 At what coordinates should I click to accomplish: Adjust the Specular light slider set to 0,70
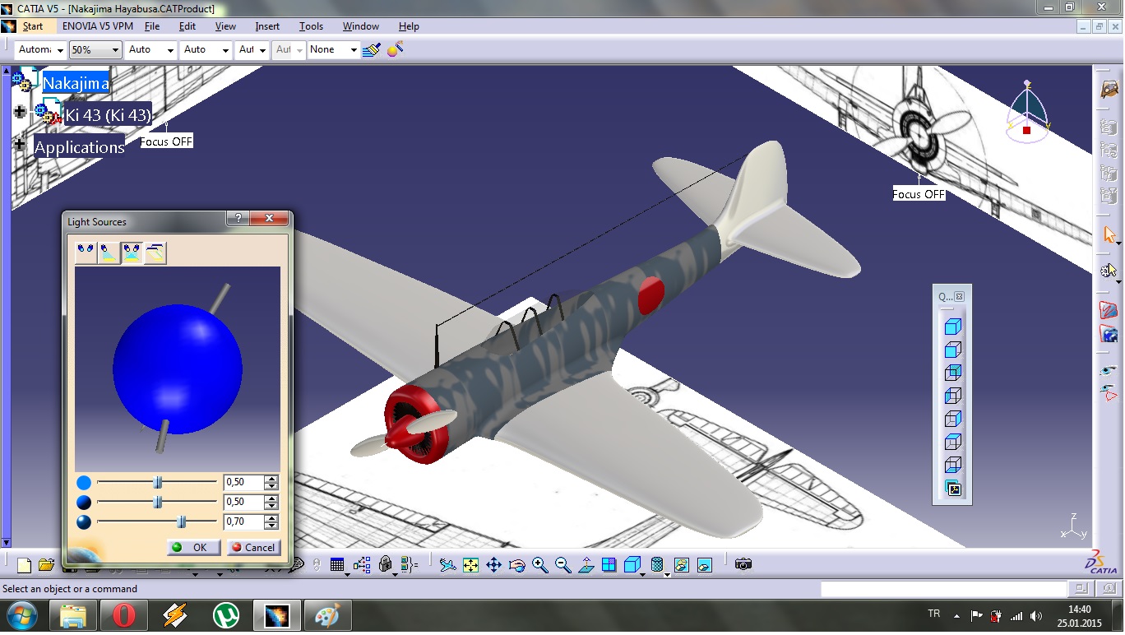point(156,521)
